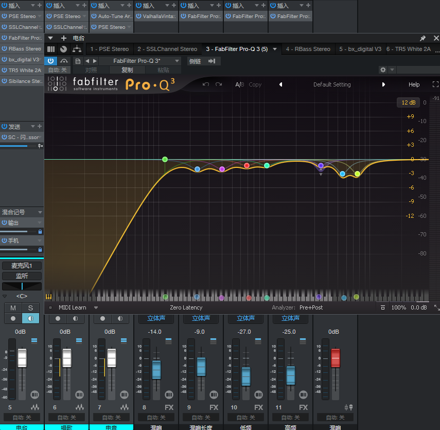Screen dimensions: 440x430
Task: Expand the 发送 sends menu arrow
Action: pyautogui.click(x=33, y=126)
